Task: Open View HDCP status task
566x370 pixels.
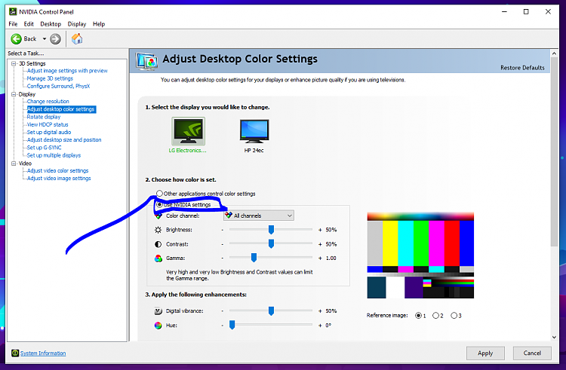Action: click(48, 124)
